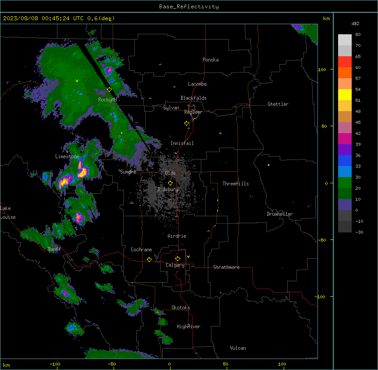Click the Ponoka city label
Screen dimensions: 378x370
coord(210,60)
